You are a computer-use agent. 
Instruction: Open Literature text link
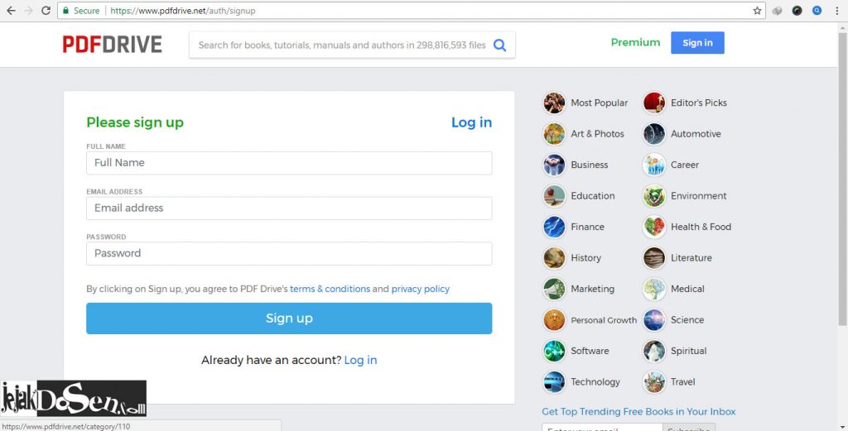click(x=691, y=258)
